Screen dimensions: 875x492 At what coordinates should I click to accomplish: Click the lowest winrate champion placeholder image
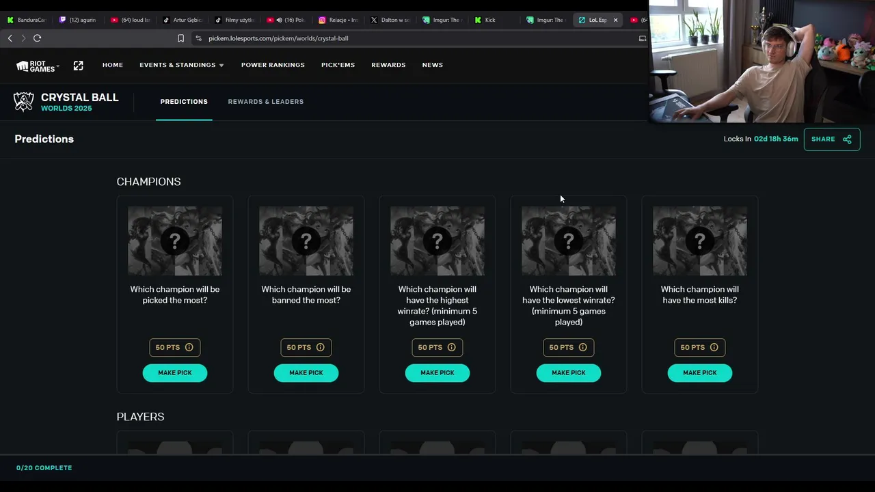click(x=569, y=241)
